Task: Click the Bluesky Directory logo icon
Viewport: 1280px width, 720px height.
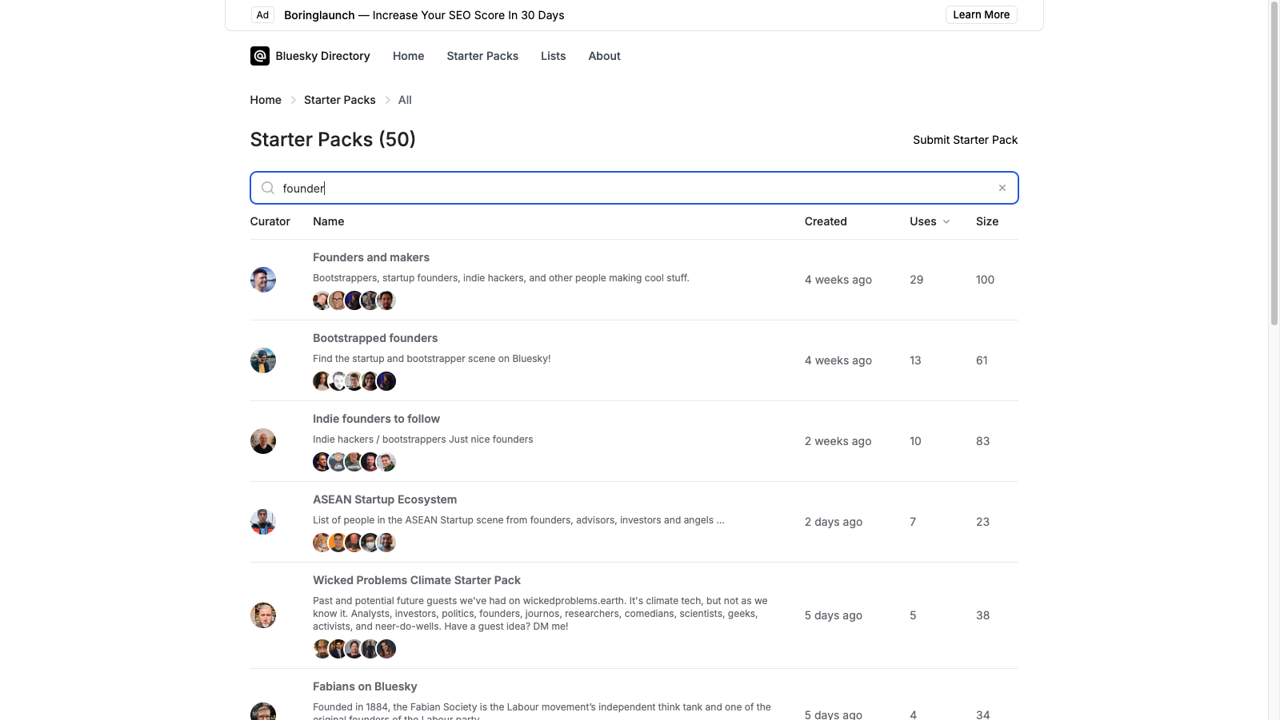Action: pyautogui.click(x=259, y=56)
